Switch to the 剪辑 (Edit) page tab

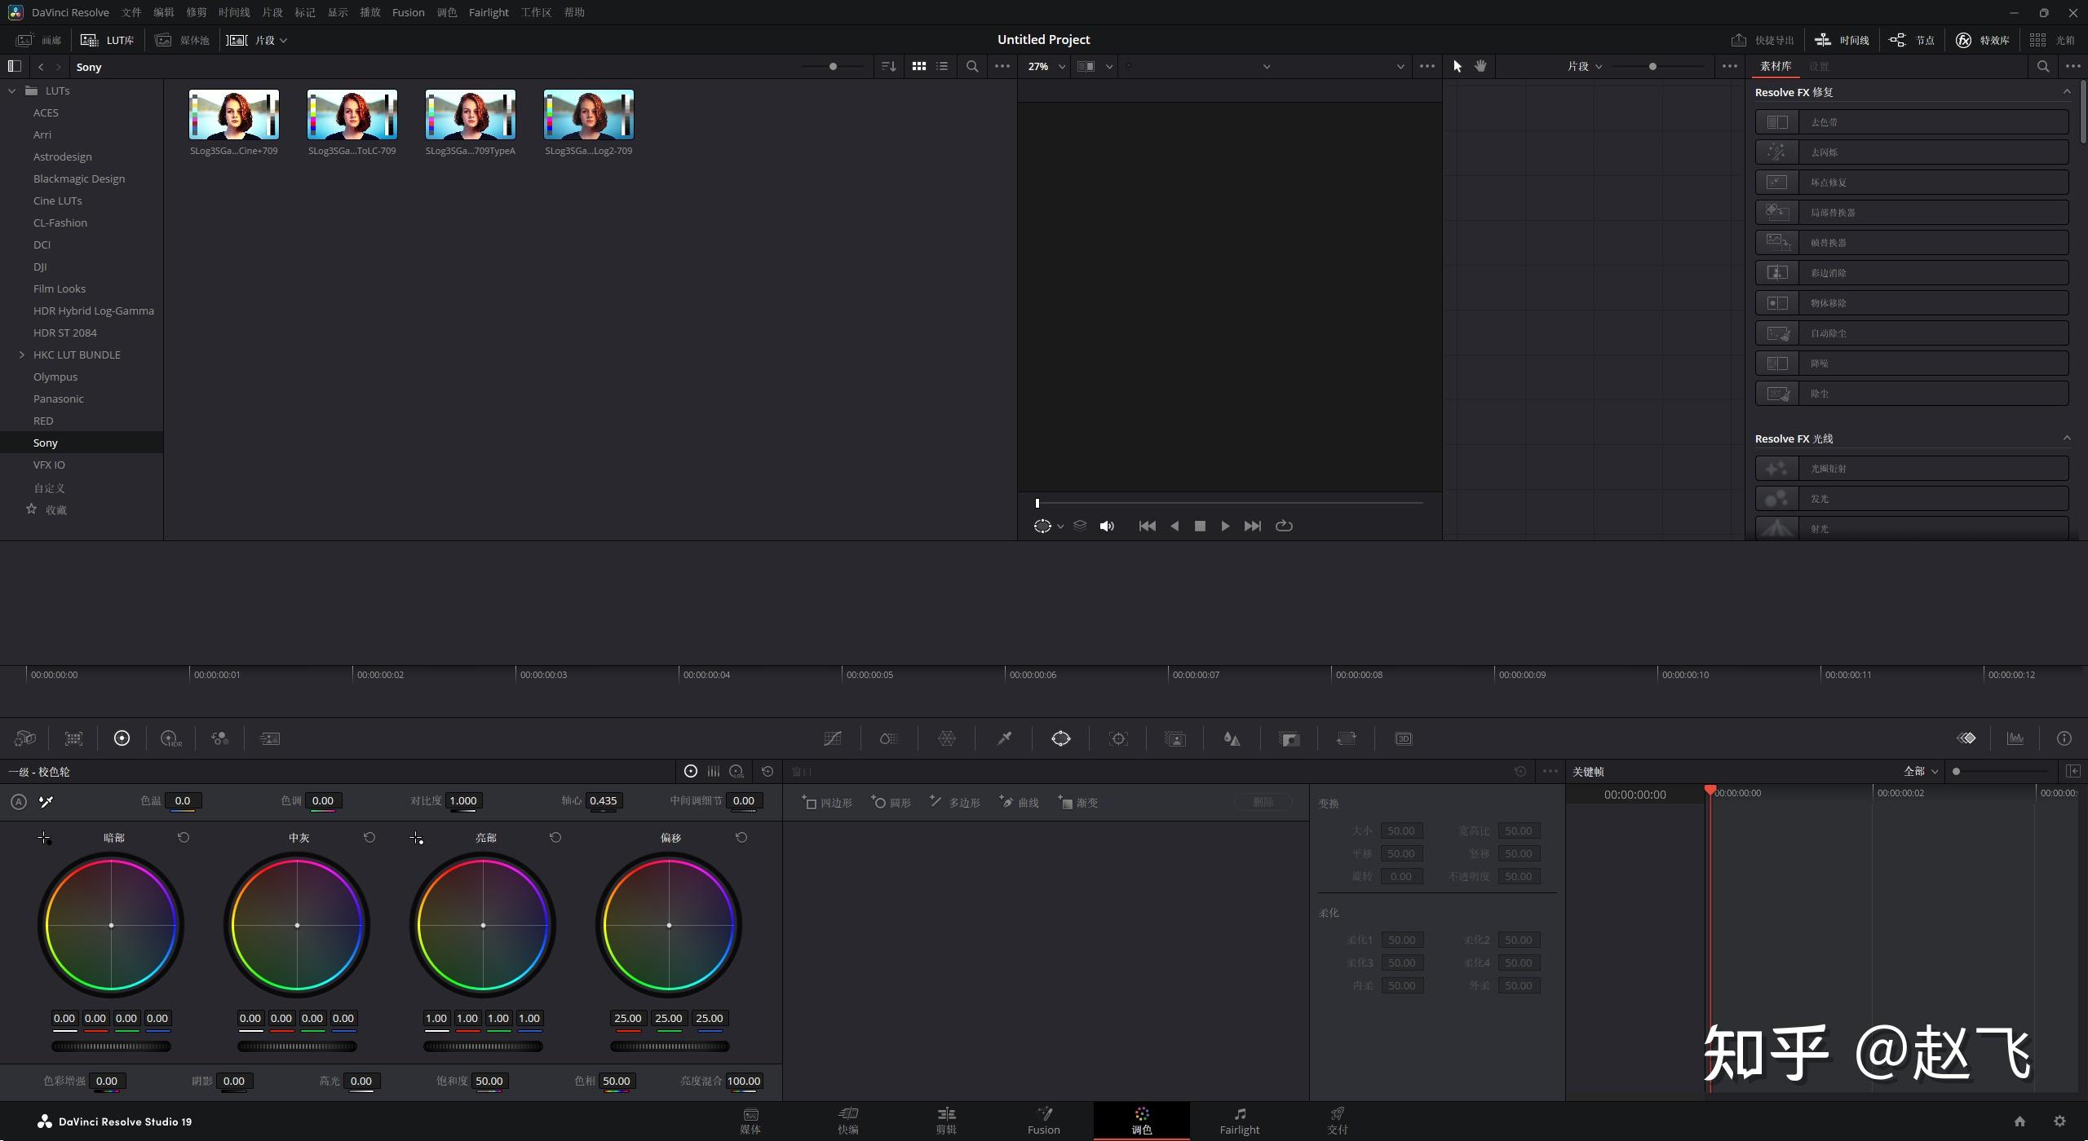(x=945, y=1121)
